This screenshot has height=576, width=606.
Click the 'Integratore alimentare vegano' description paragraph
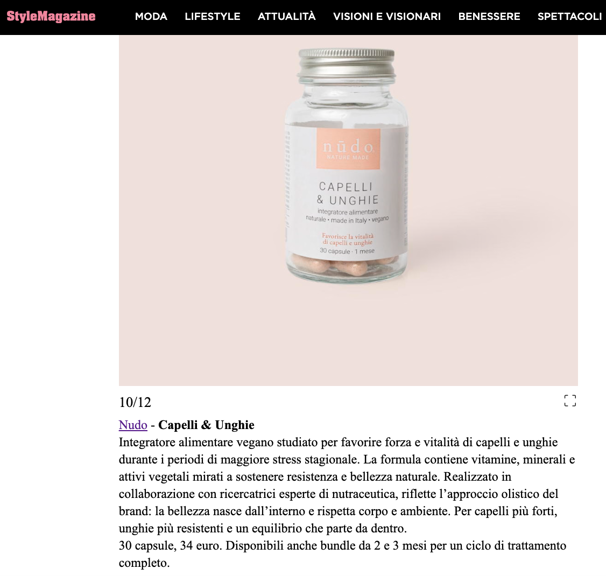pyautogui.click(x=347, y=485)
